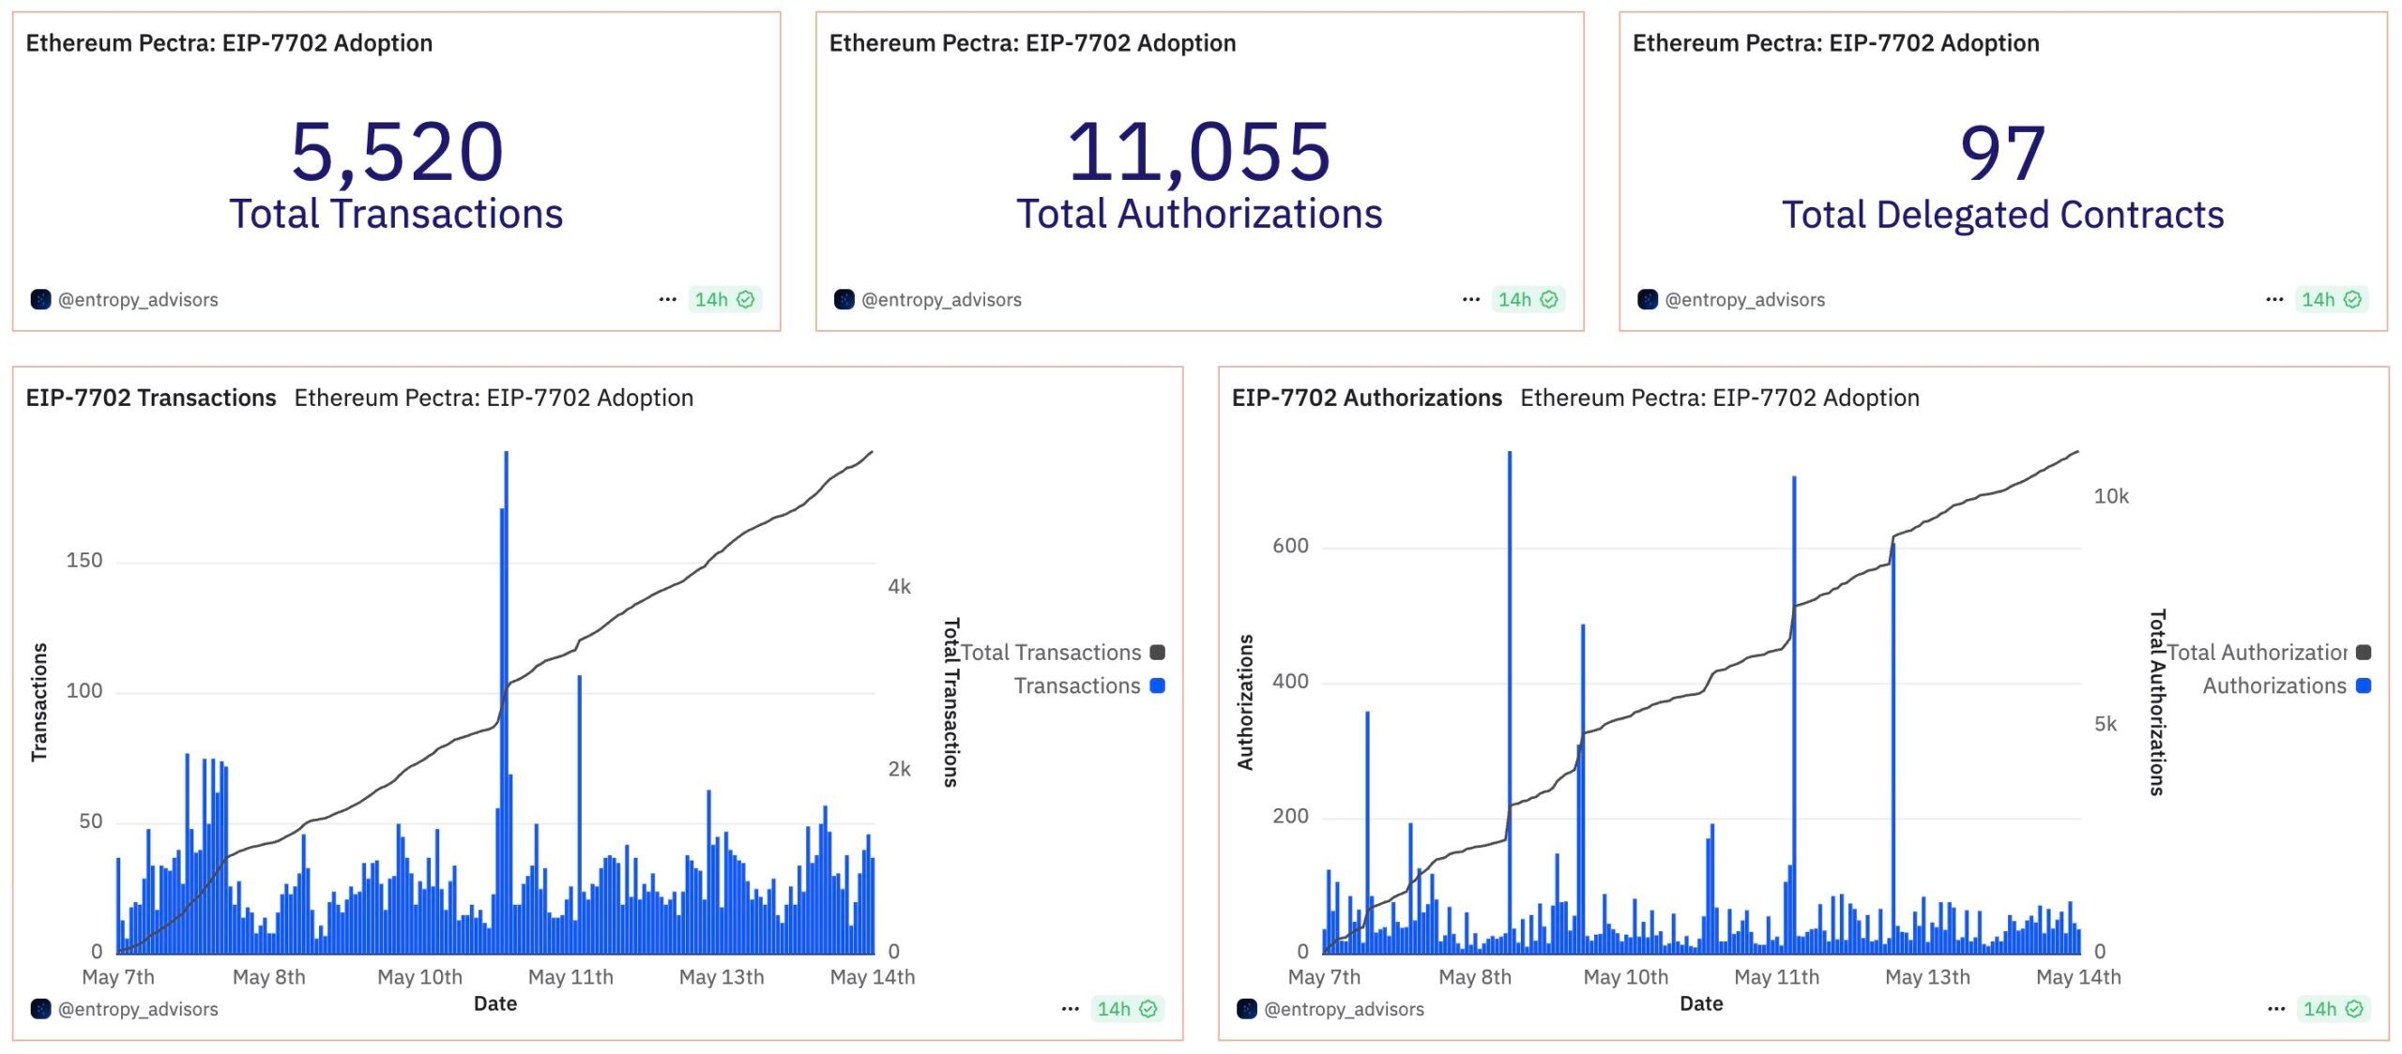Open the three-dot menu on Delegated Contracts card
This screenshot has width=2402, height=1054.
coord(2274,299)
